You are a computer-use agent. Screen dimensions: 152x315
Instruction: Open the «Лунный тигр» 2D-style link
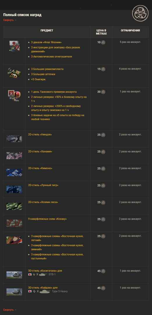(43, 185)
